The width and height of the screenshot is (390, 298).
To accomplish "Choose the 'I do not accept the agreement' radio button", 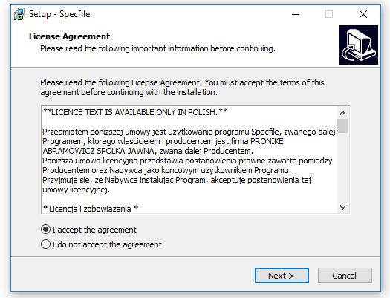I will [x=45, y=244].
